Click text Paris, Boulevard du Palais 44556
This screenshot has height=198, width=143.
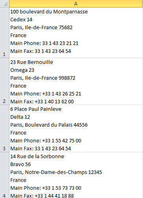49,125
